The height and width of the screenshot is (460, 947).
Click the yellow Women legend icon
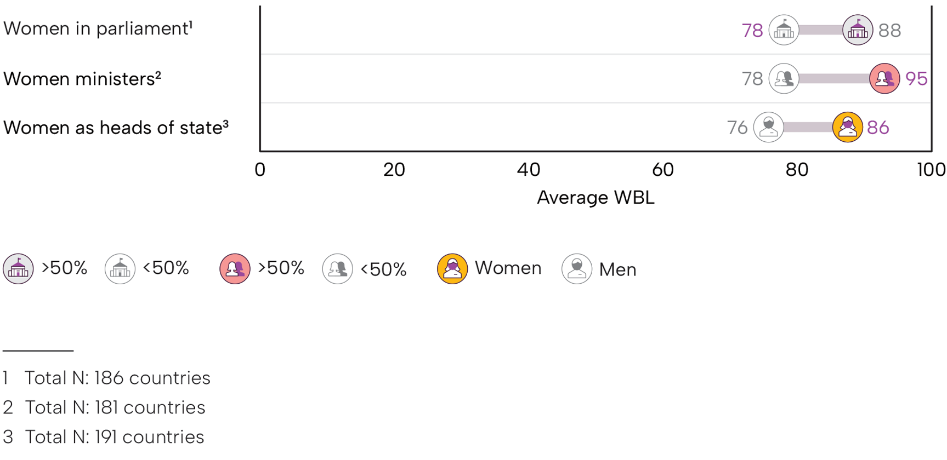click(x=452, y=269)
